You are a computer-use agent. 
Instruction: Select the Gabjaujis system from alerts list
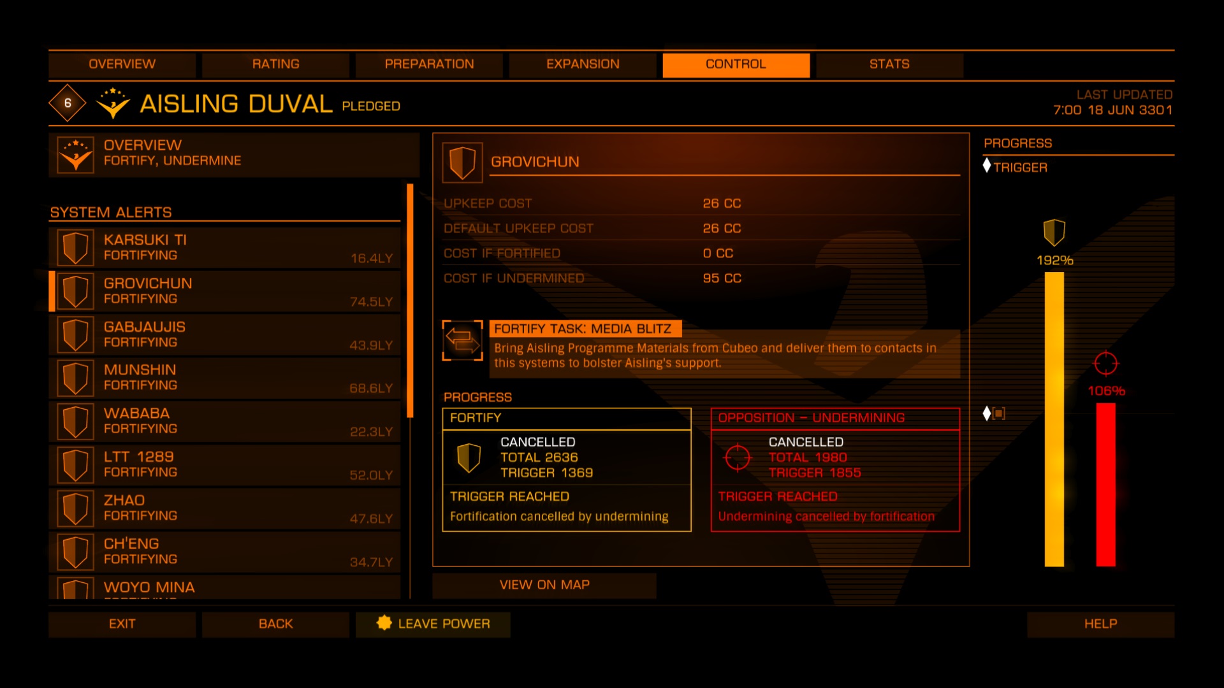(224, 335)
